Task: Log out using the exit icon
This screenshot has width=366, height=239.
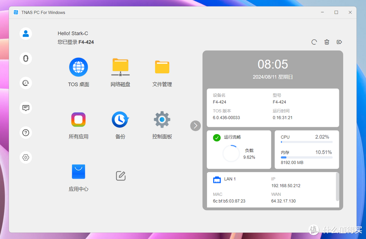Action: click(x=339, y=42)
